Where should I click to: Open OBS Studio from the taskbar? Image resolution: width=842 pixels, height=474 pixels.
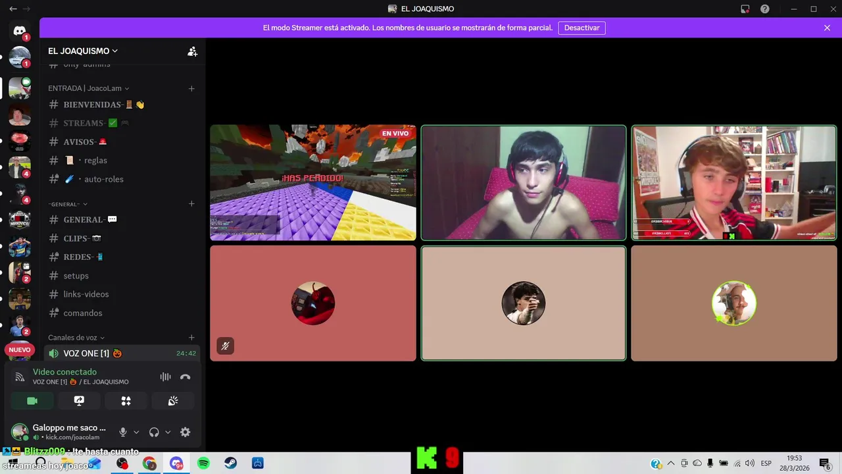[x=122, y=463]
